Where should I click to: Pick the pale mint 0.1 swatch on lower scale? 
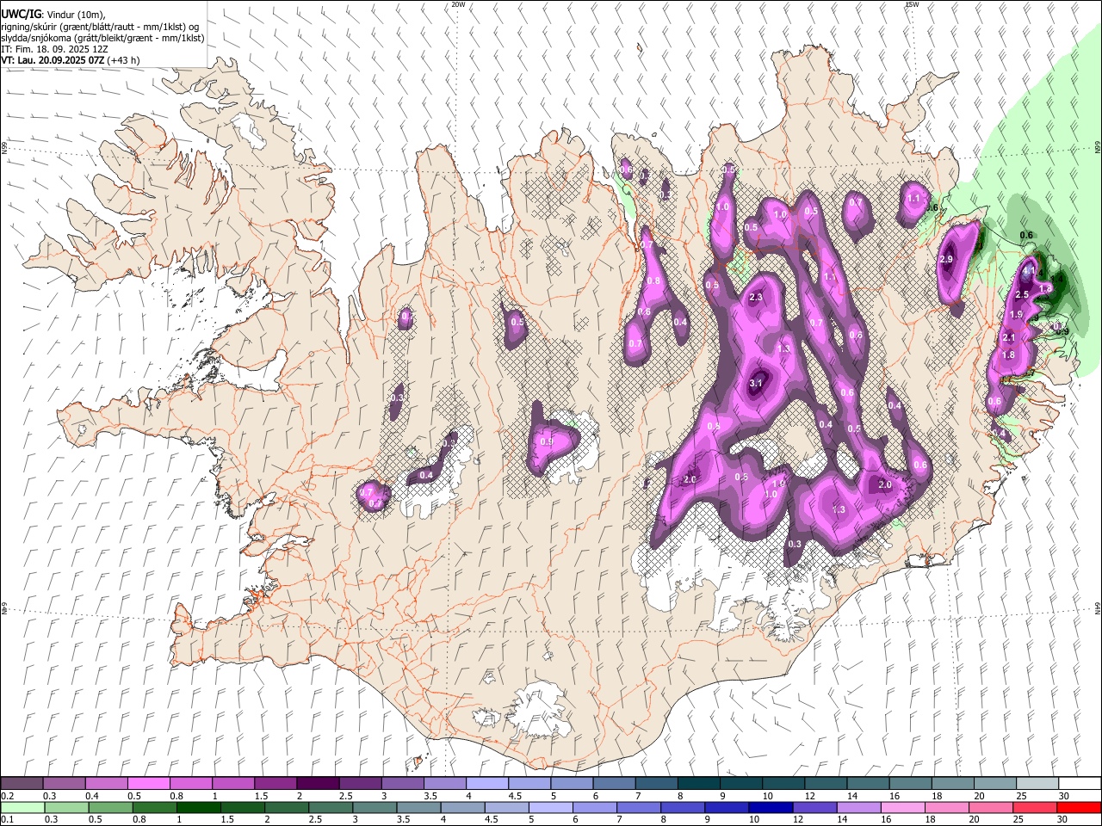(22, 808)
